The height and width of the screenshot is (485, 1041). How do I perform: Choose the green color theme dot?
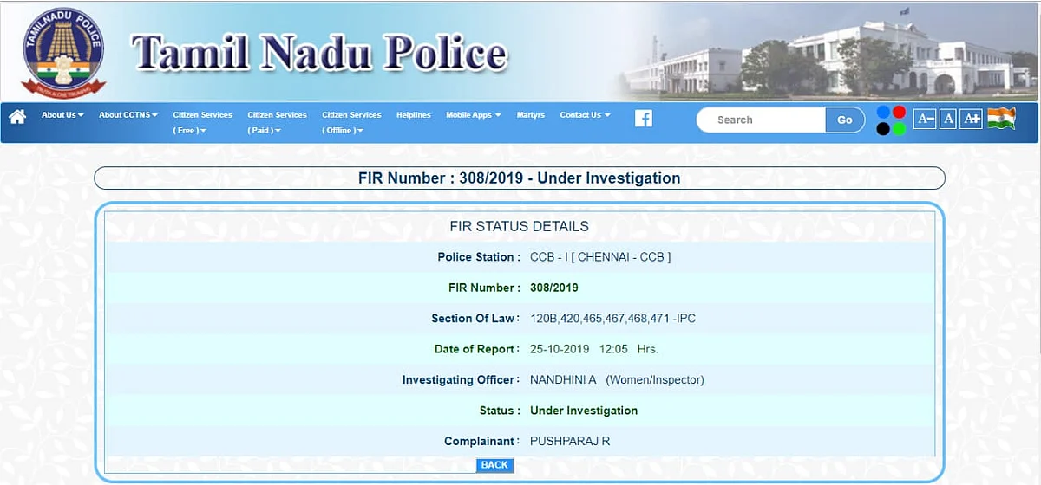(x=900, y=128)
